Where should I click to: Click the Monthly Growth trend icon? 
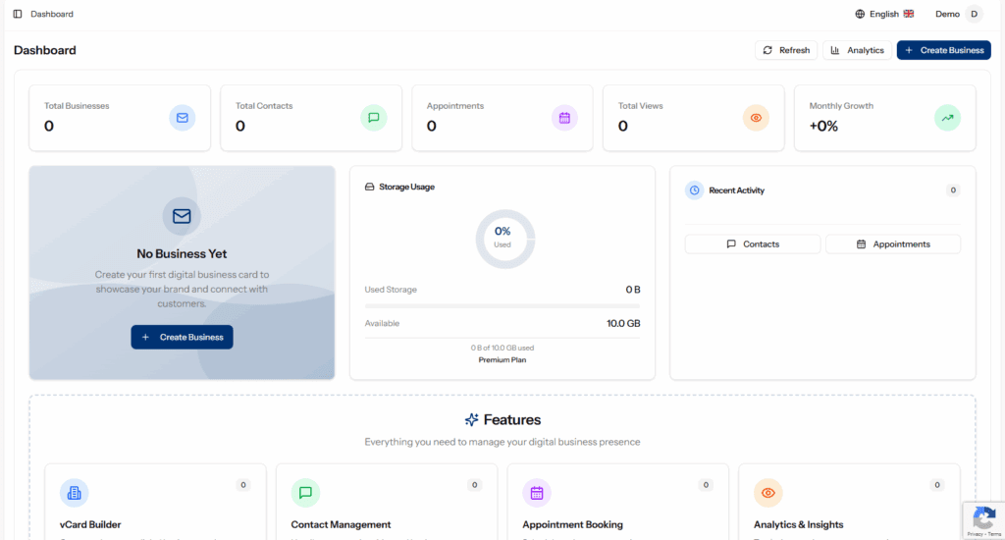pos(947,118)
